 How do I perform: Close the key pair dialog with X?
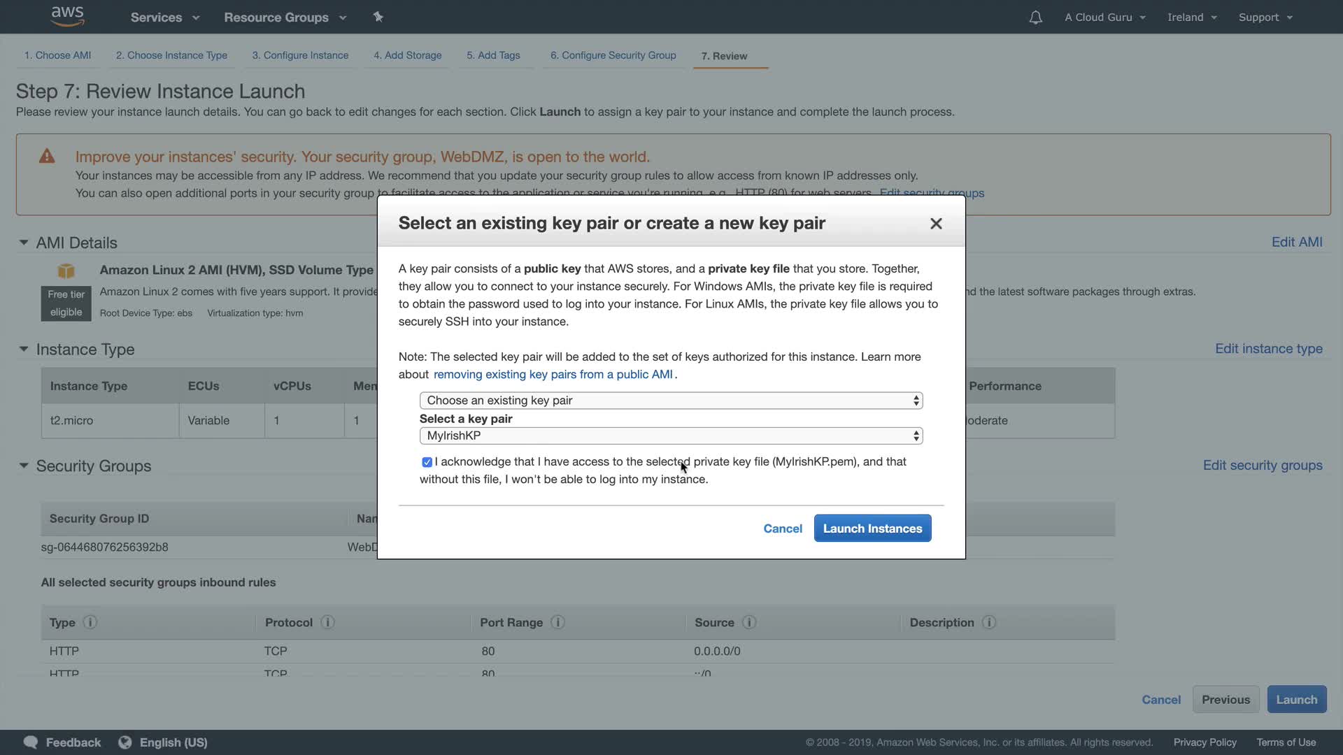coord(936,224)
